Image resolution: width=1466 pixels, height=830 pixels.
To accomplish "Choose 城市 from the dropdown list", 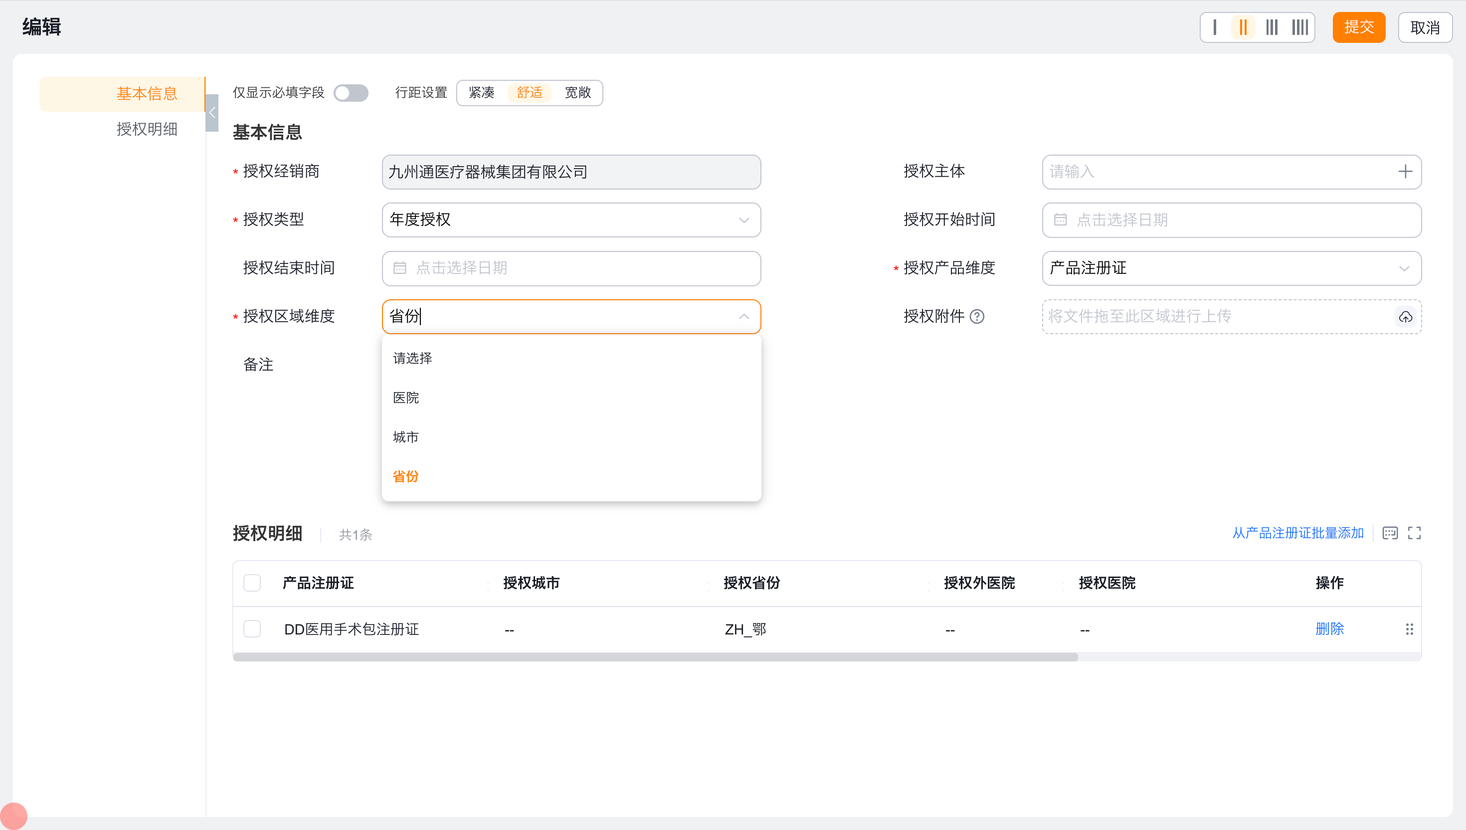I will [406, 437].
